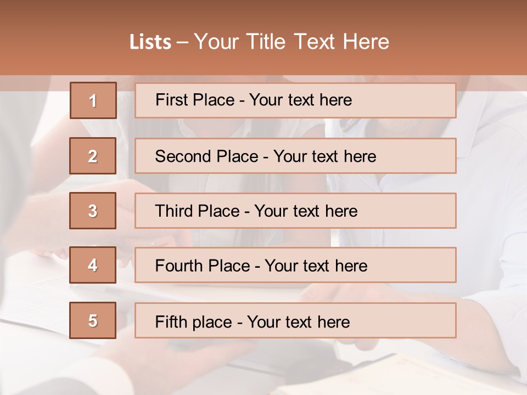Click the First Place text bar

pyautogui.click(x=295, y=100)
